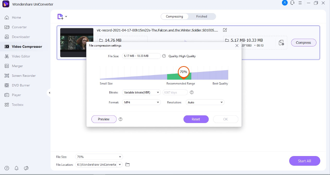Select Video Compressor in sidebar
The image size is (330, 175).
click(27, 47)
